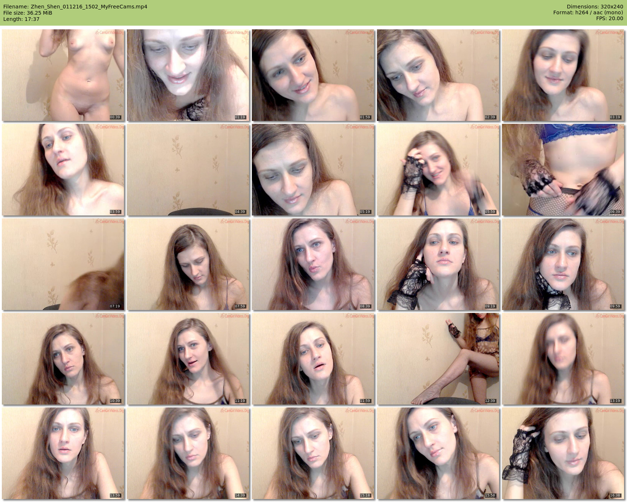Click the Dimensions 320x240 text
Image resolution: width=627 pixels, height=502 pixels.
595,7
